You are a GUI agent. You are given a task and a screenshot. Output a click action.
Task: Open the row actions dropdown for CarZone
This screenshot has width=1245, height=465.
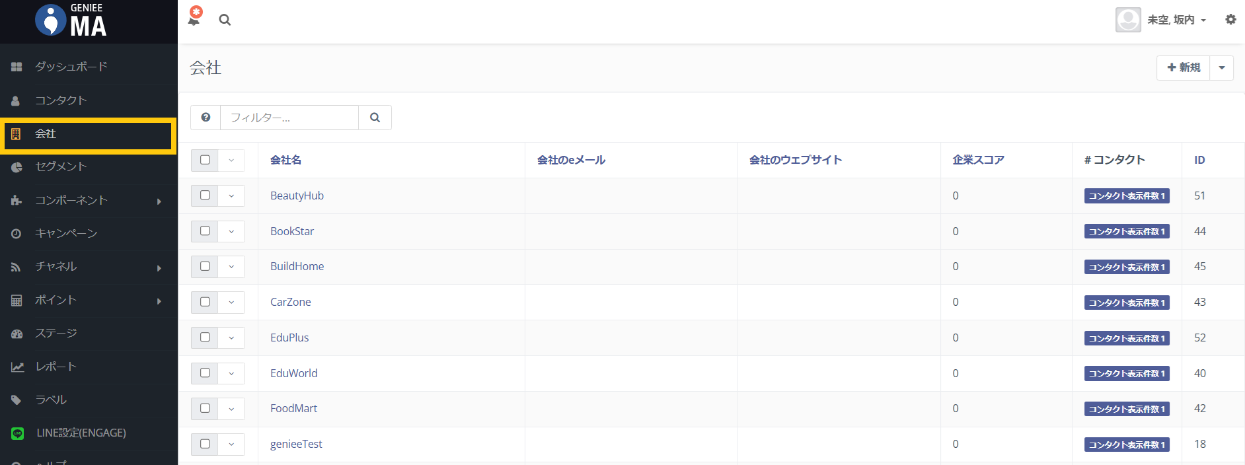click(x=231, y=302)
